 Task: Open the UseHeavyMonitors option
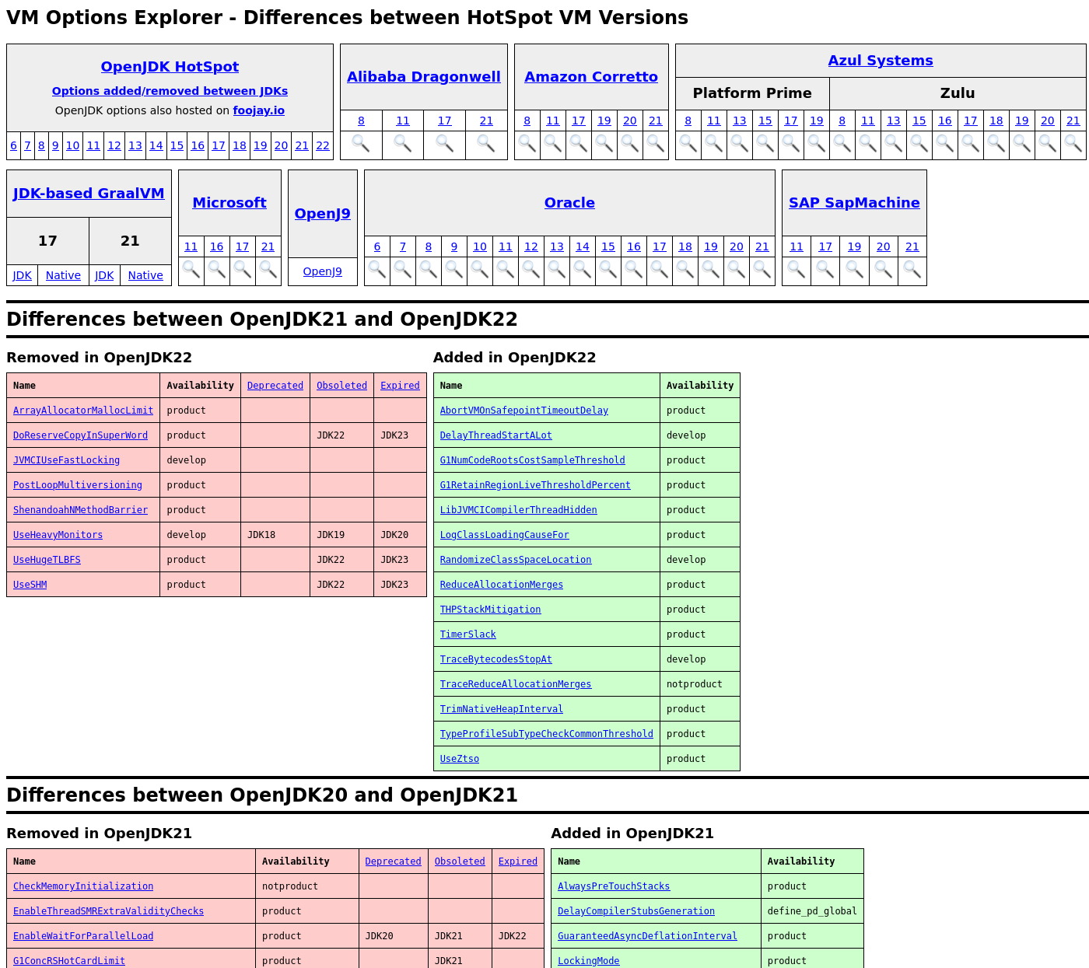coord(58,535)
